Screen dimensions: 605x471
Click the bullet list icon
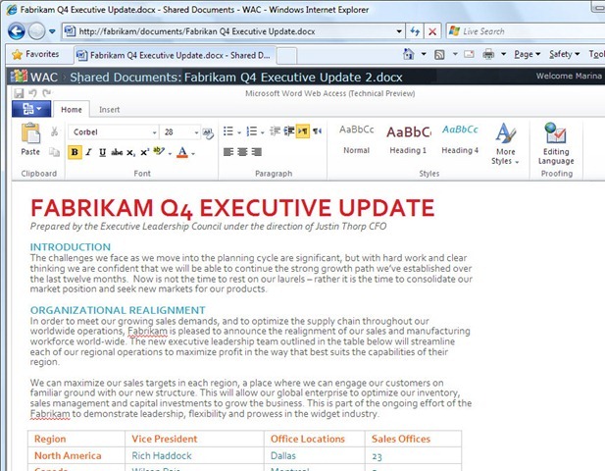[x=227, y=131]
